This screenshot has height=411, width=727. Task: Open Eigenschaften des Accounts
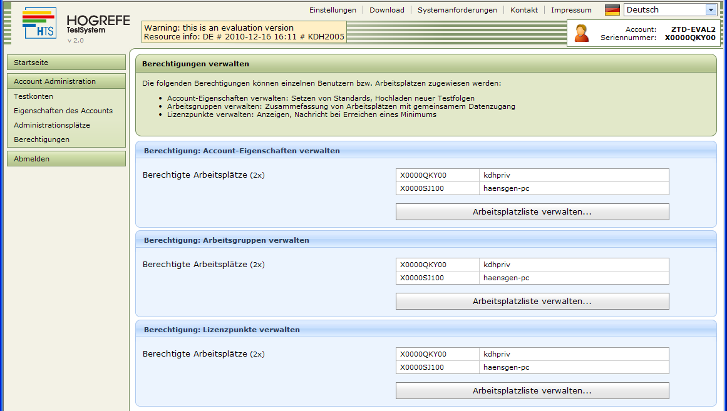click(63, 111)
